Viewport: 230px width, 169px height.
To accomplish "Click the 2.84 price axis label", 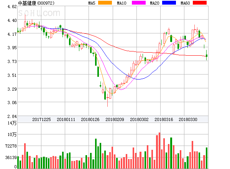I will [x=12, y=116].
